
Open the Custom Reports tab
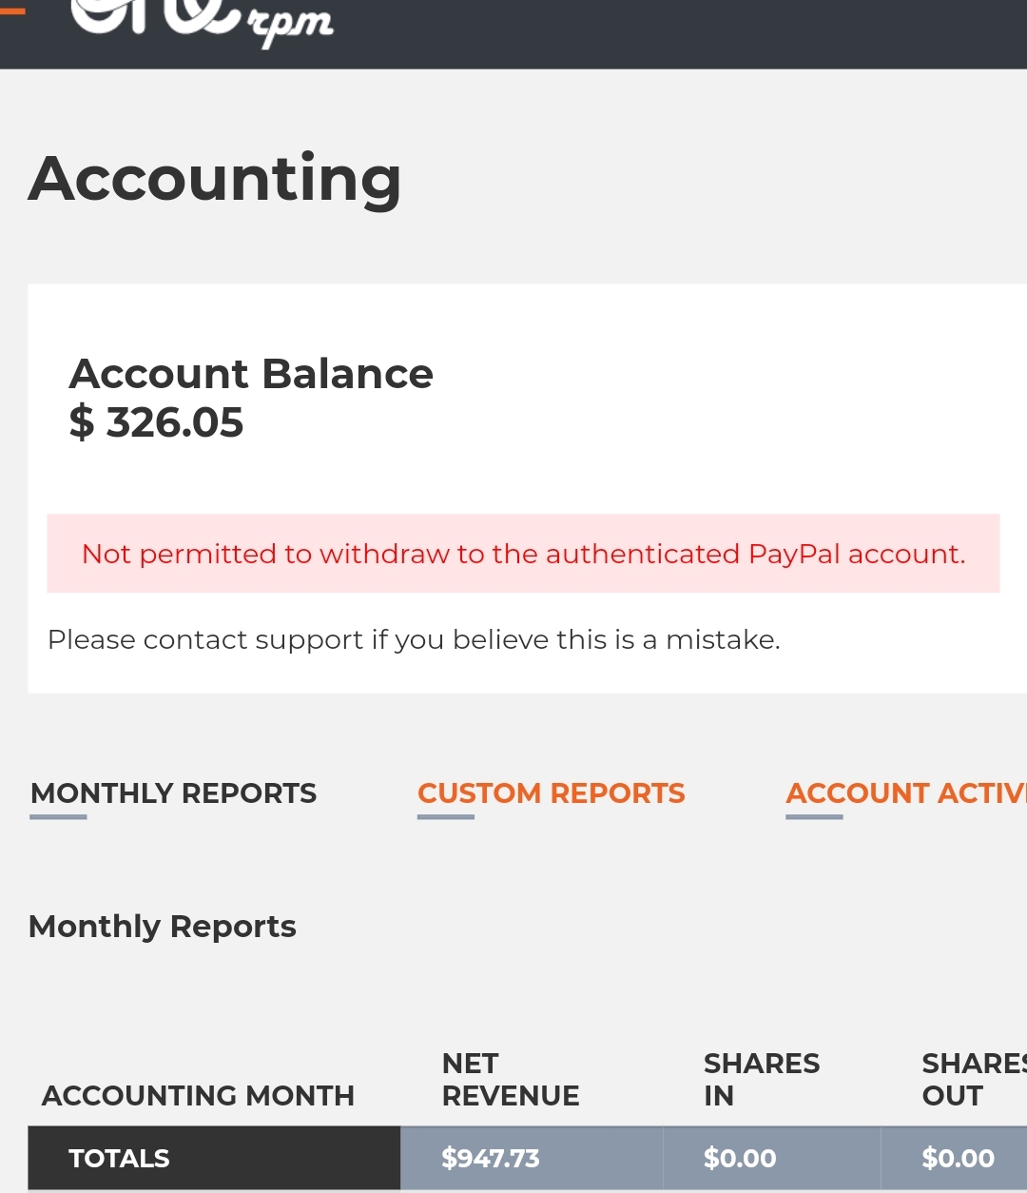pos(552,793)
